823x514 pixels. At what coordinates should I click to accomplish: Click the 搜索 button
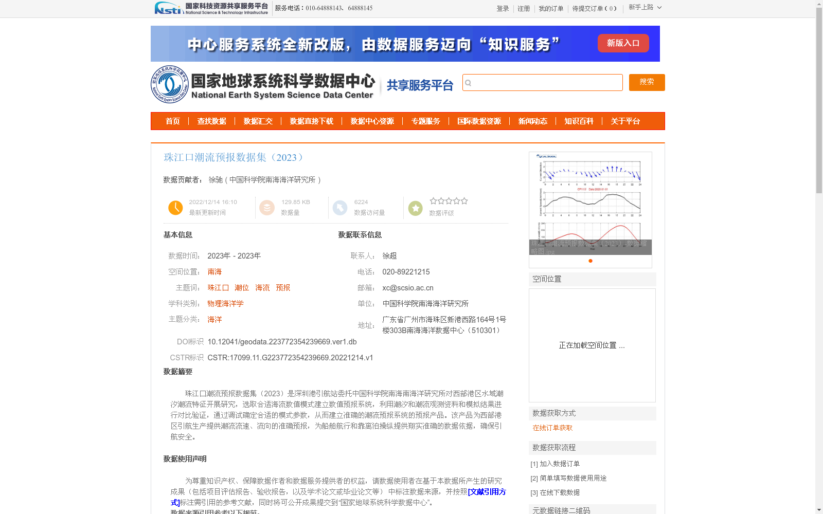coord(647,82)
